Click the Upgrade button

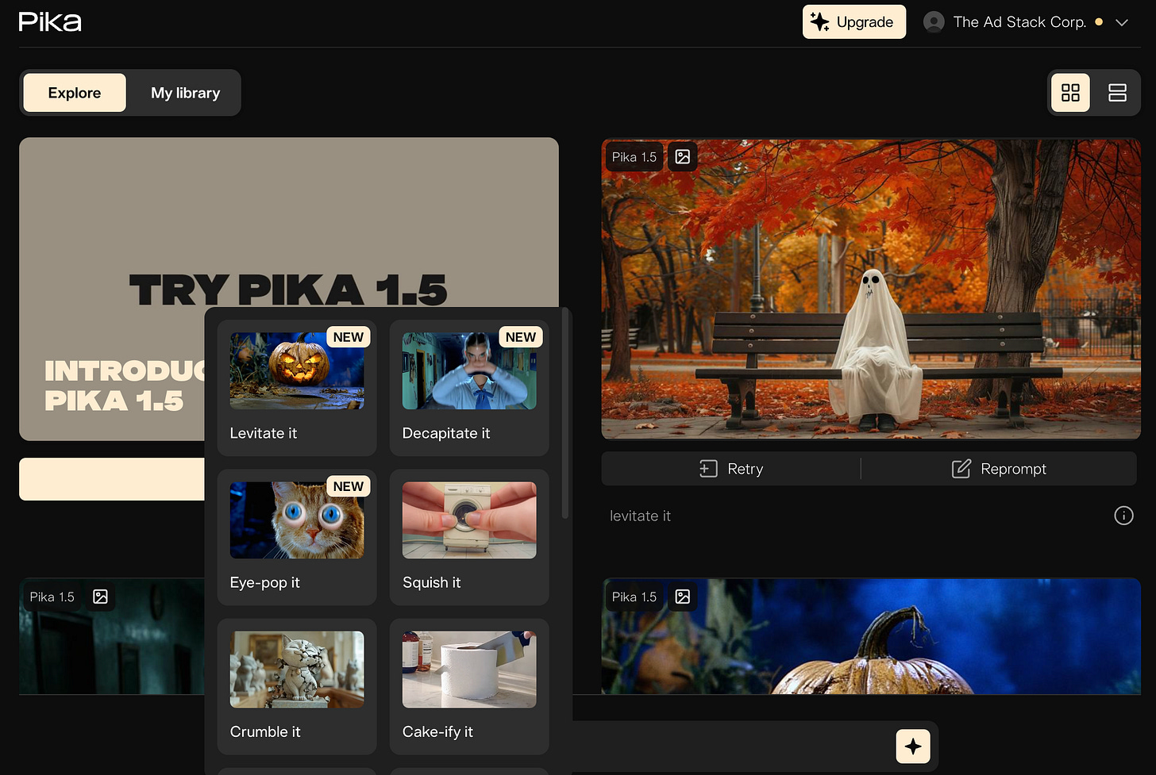(x=854, y=22)
